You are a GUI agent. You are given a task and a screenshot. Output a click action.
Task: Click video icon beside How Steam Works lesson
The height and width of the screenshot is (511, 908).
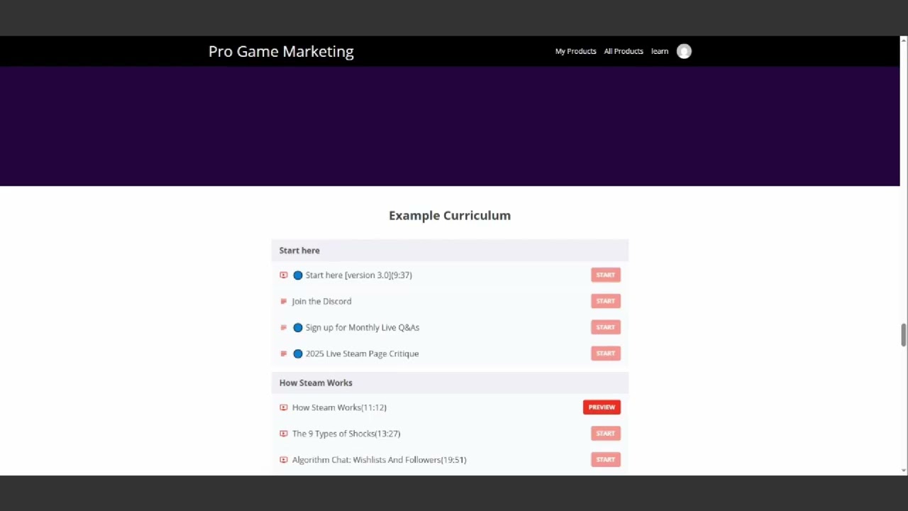pos(284,407)
